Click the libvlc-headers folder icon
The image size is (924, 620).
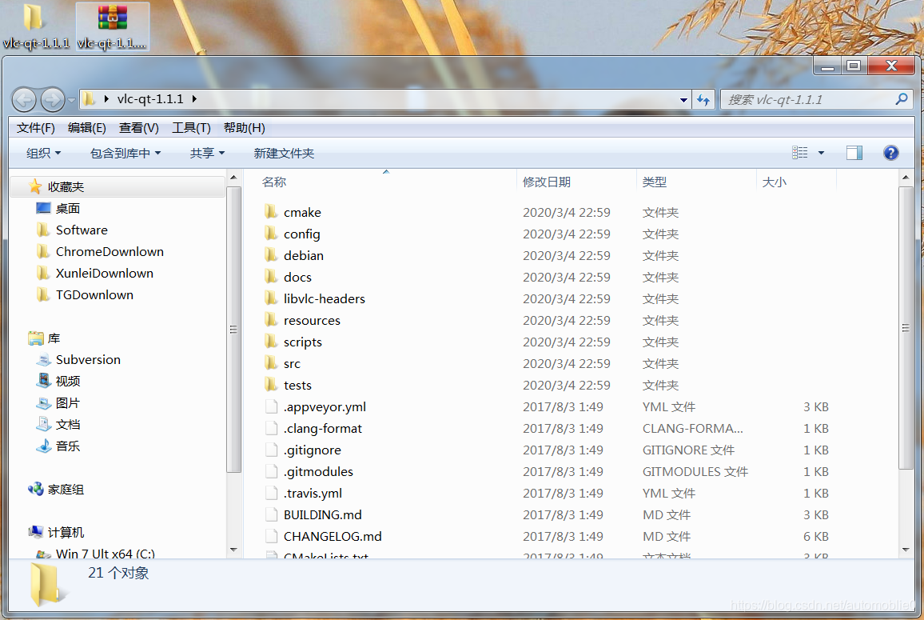pyautogui.click(x=271, y=298)
